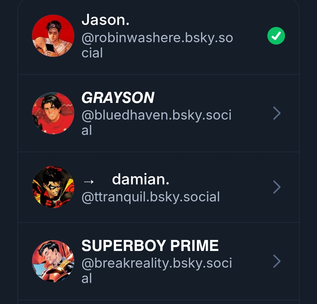Open SUPERBOY PRIME's avatar picture

pos(53,261)
